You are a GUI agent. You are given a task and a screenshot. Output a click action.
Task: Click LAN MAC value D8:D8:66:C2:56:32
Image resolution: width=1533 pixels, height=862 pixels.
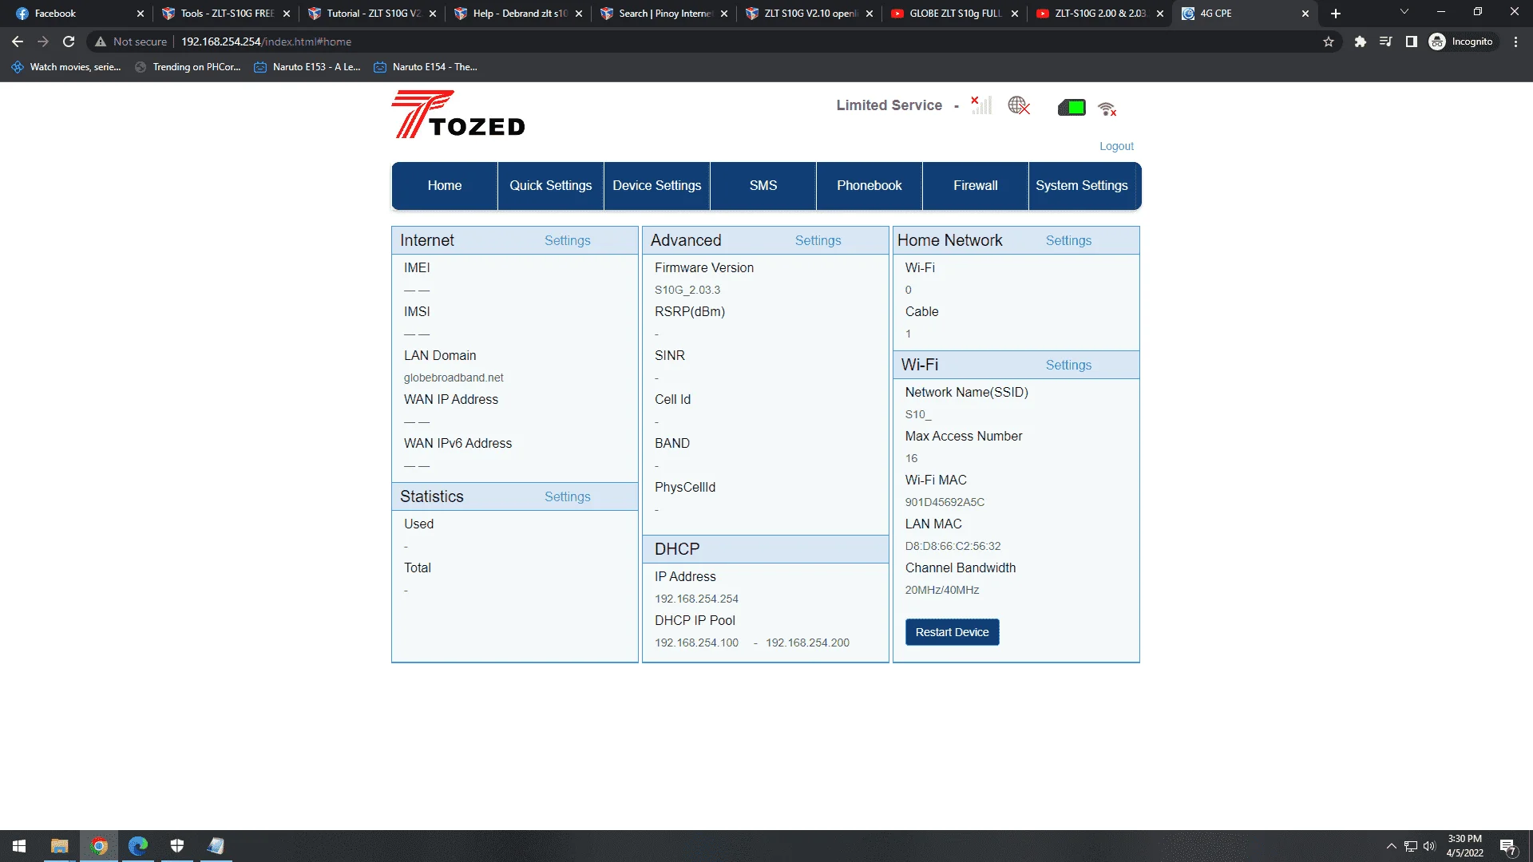[x=953, y=546]
